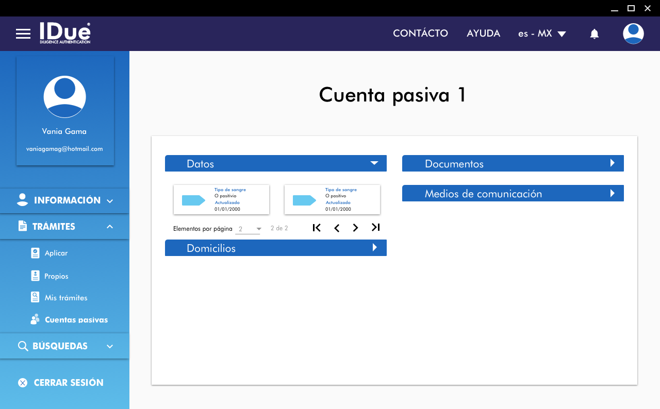Screen dimensions: 660x409
Task: Open the Elementos por página dropdown
Action: (248, 229)
